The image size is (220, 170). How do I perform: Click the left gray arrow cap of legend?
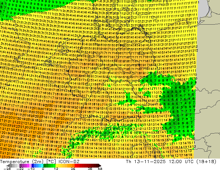tap(8, 165)
